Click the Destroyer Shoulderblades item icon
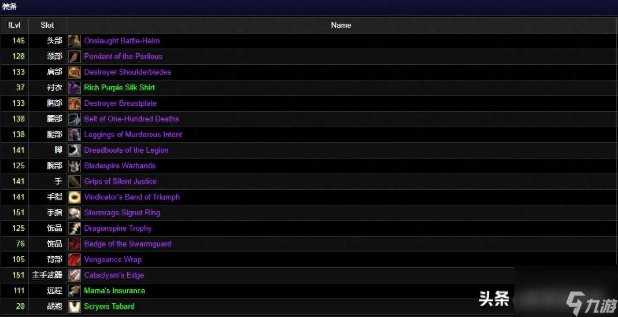This screenshot has width=618, height=317. (x=74, y=72)
